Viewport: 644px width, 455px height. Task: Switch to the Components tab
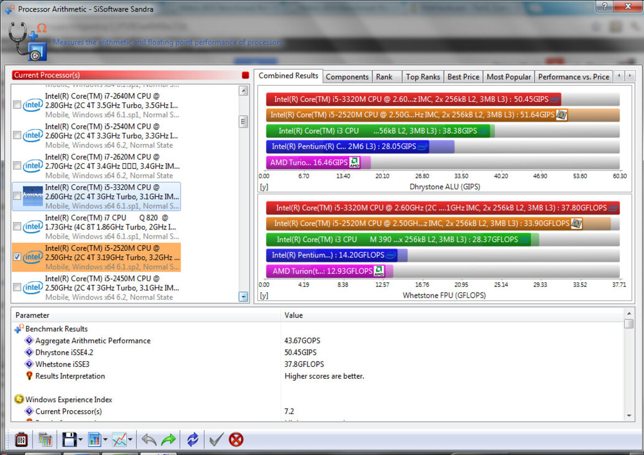[347, 76]
